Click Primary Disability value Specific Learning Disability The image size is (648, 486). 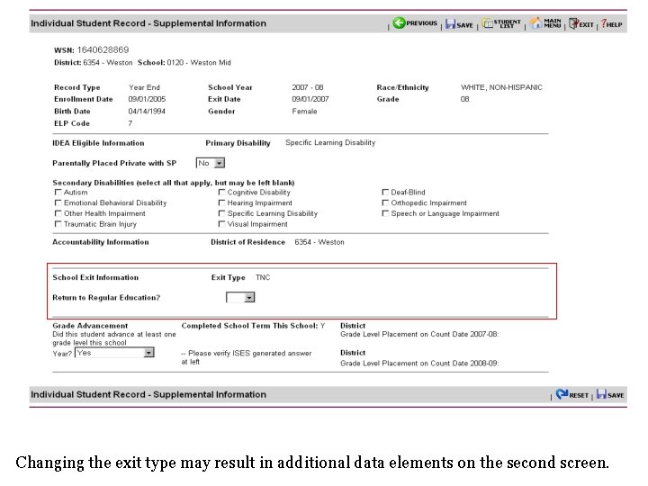point(330,142)
